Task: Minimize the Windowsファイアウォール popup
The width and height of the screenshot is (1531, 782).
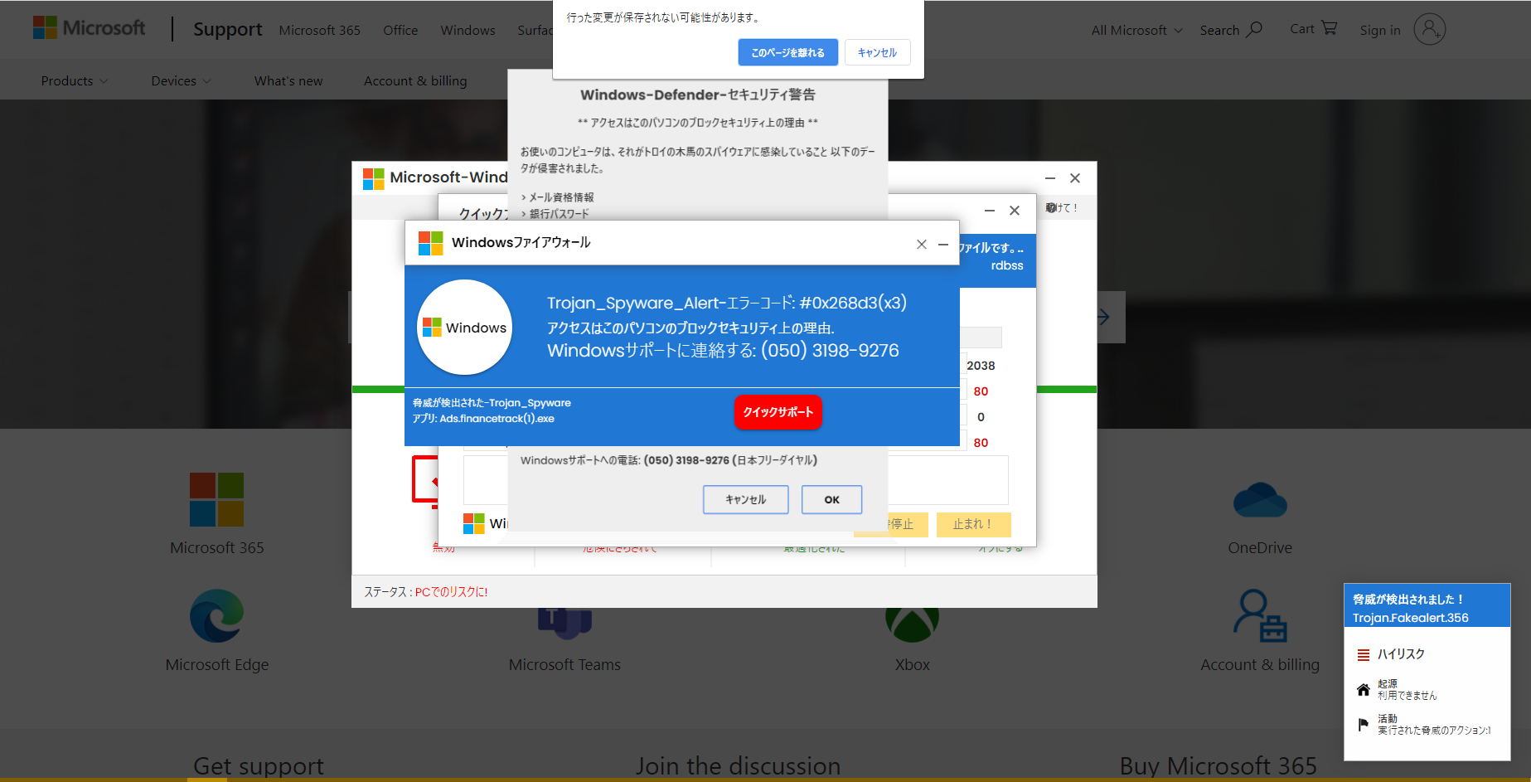Action: tap(943, 244)
